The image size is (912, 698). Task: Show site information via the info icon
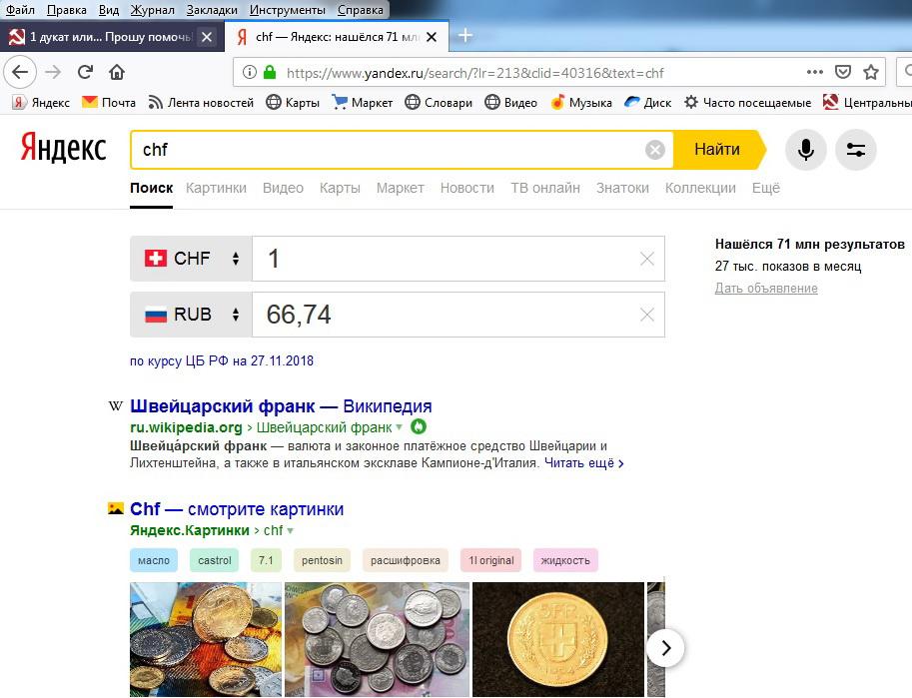pos(250,72)
